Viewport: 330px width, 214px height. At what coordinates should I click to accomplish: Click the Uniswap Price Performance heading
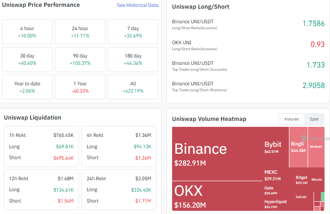[41, 5]
